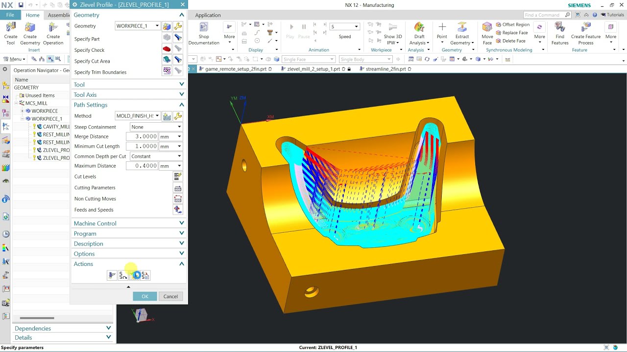The height and width of the screenshot is (352, 627).
Task: Open Non Cutting Moves dialog icon
Action: pos(178,199)
